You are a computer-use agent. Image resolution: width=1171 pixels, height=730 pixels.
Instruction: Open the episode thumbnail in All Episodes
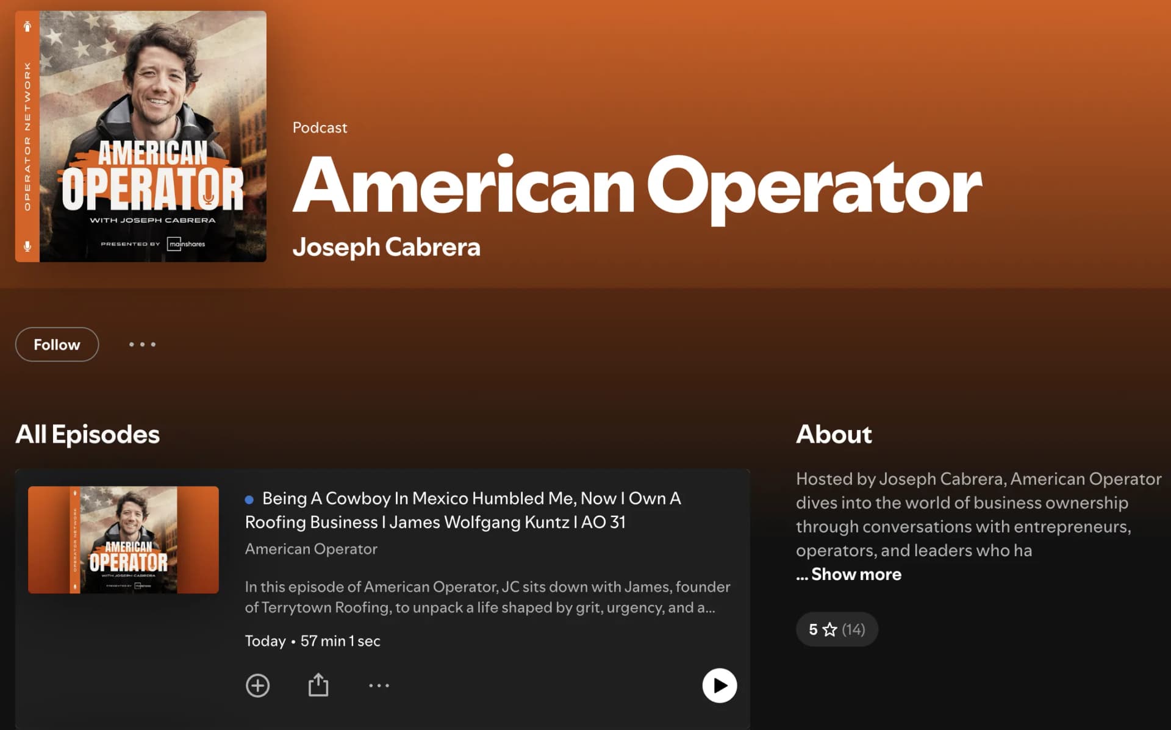pyautogui.click(x=123, y=540)
